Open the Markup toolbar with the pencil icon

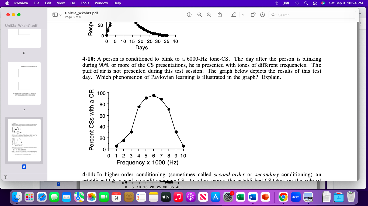tap(234, 15)
